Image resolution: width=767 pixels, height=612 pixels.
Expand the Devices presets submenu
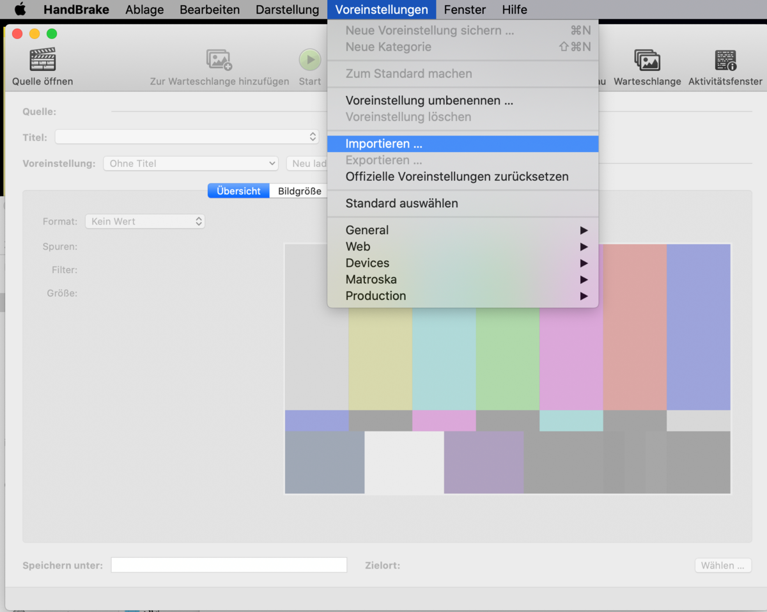(x=463, y=263)
